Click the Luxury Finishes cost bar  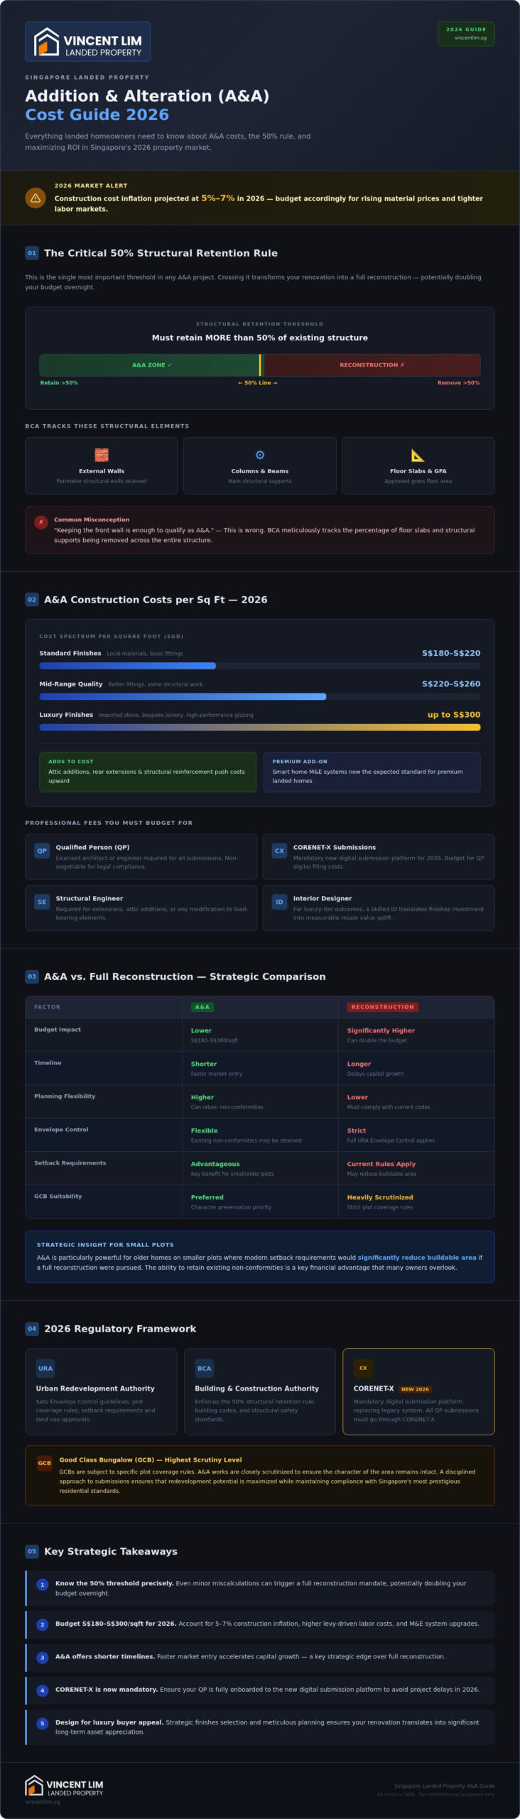pyautogui.click(x=260, y=728)
